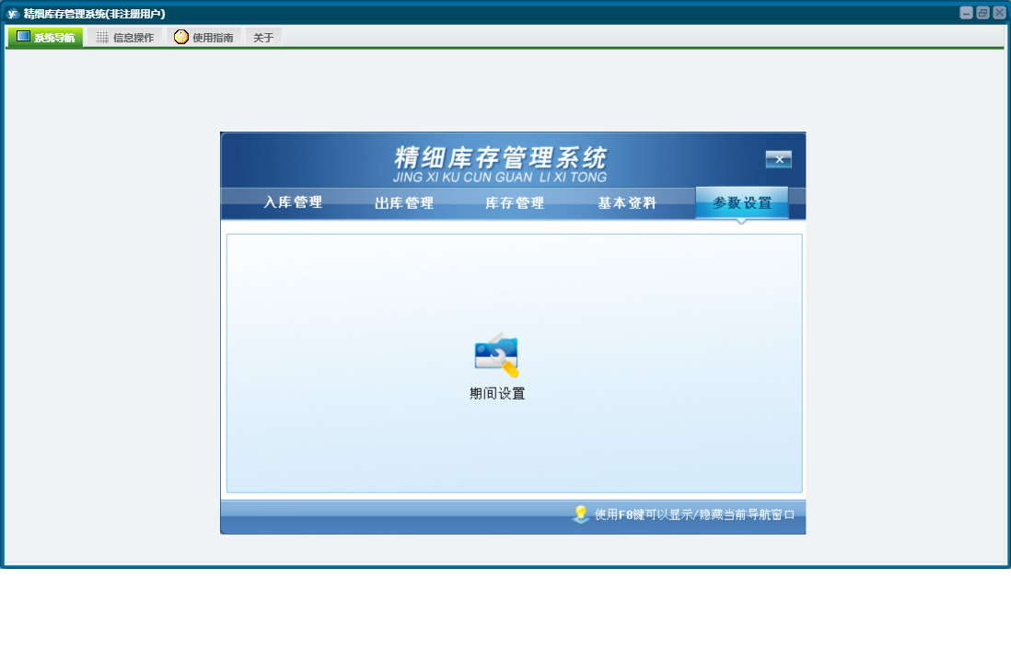Click the 使用指南 clock icon
This screenshot has height=659, width=1011.
(181, 37)
